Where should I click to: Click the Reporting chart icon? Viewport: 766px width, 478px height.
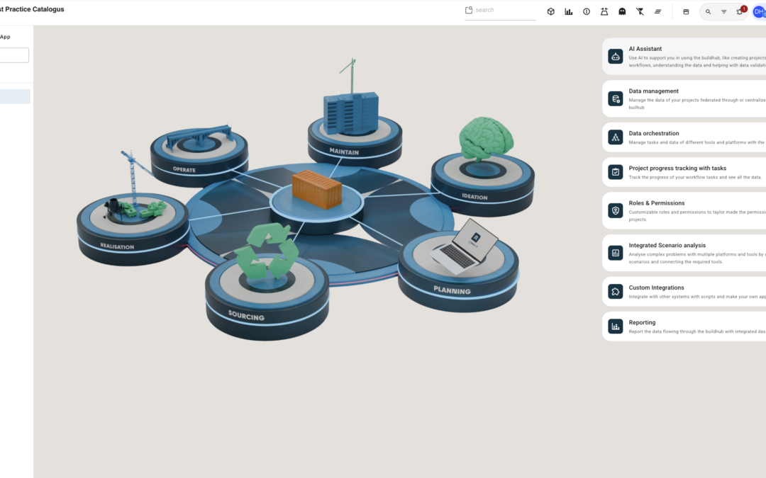point(616,326)
